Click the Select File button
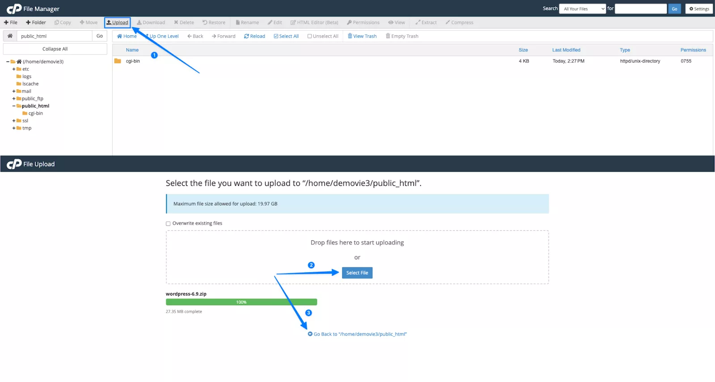Viewport: 715px width, 382px height. tap(357, 273)
